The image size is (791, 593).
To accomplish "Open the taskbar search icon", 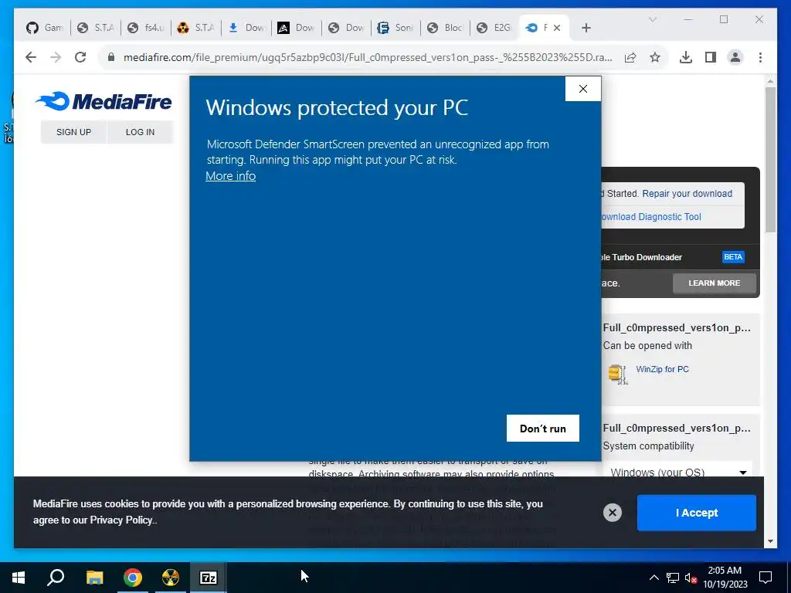I will click(x=56, y=578).
